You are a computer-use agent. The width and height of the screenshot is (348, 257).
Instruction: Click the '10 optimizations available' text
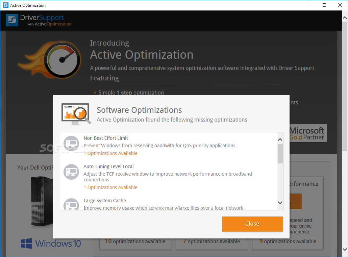(x=135, y=241)
